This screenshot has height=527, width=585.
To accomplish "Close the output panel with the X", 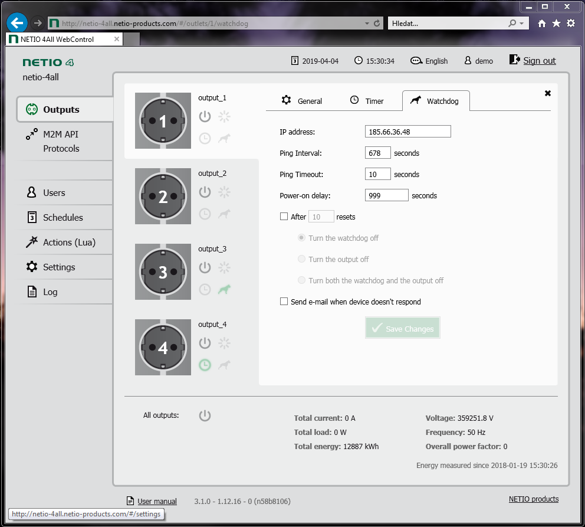I will (548, 93).
